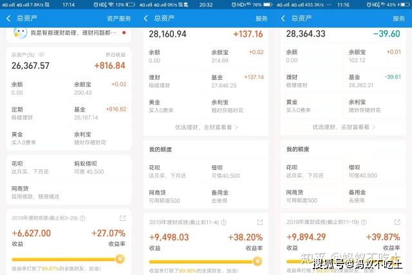Tap back arrow in first 总资产 header

[8, 19]
